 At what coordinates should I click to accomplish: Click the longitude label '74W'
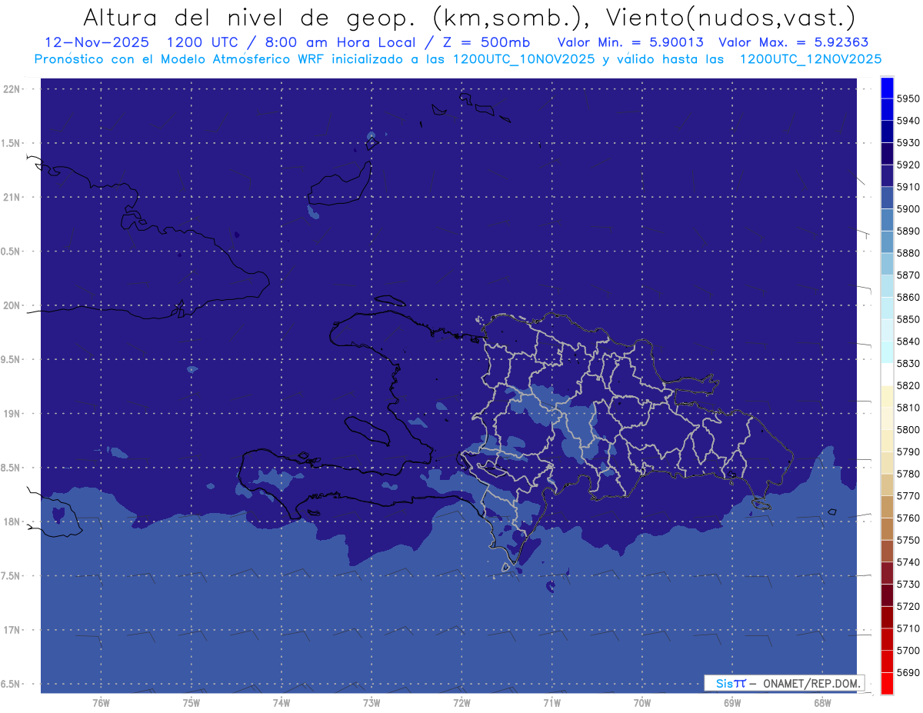pos(281,703)
